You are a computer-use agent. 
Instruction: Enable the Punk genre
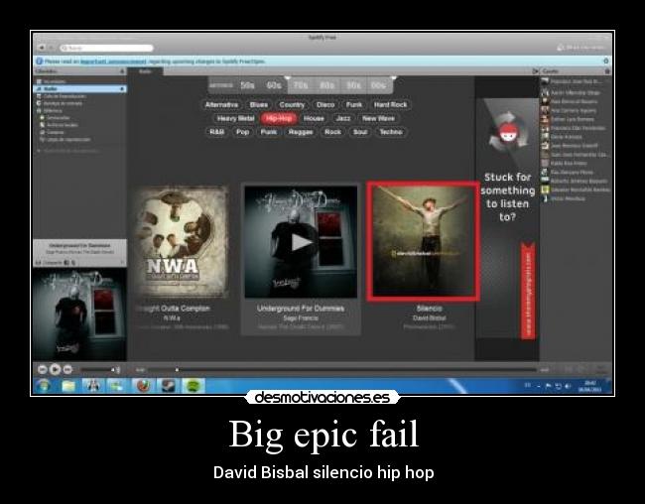click(x=269, y=132)
